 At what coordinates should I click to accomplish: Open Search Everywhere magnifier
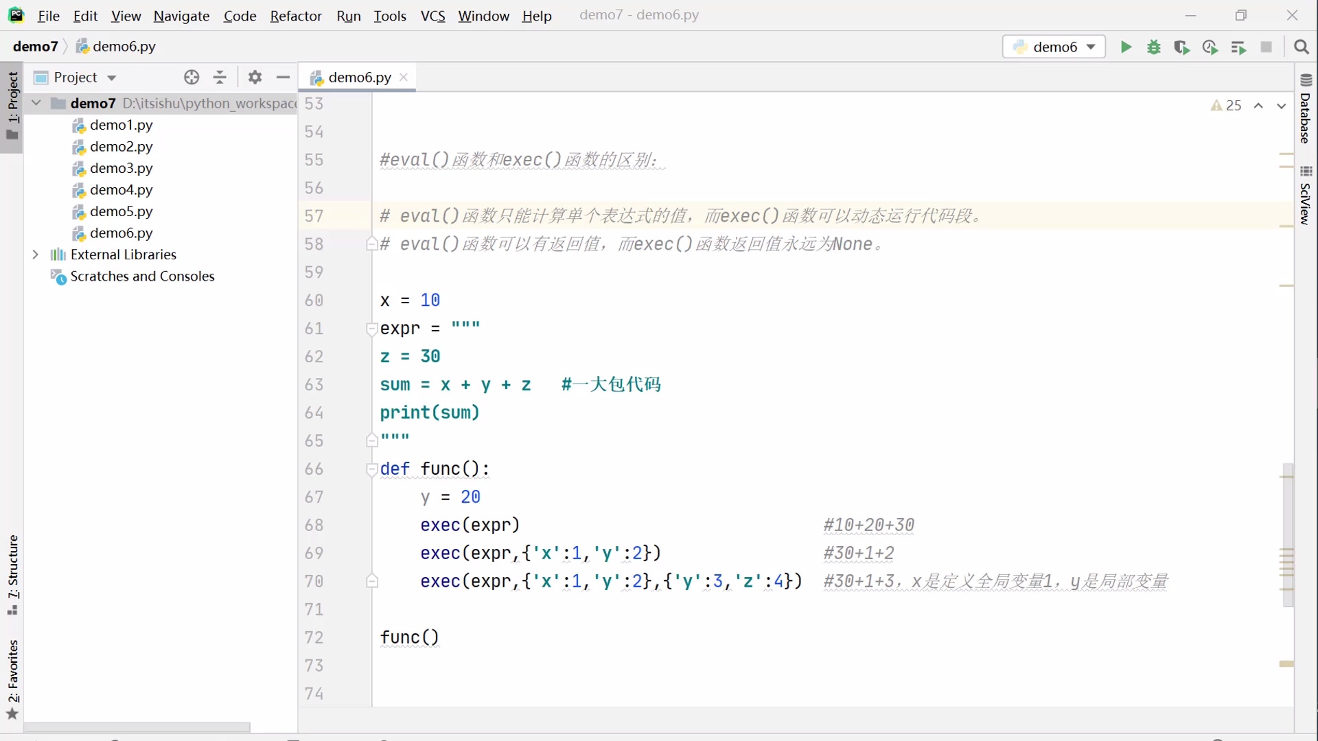click(1302, 47)
